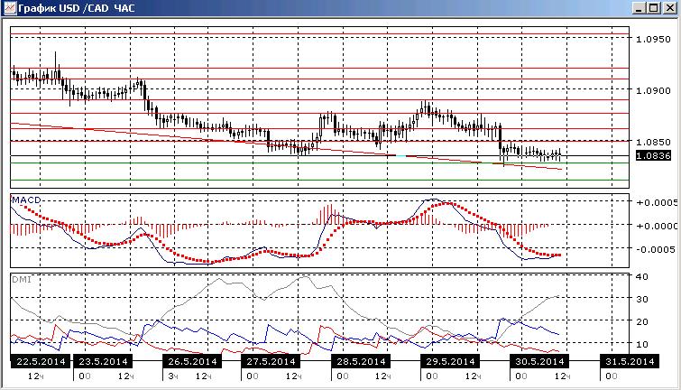This screenshot has height=390, width=681.
Task: Click the +0.0000 MACD scale label
Action: pos(657,226)
